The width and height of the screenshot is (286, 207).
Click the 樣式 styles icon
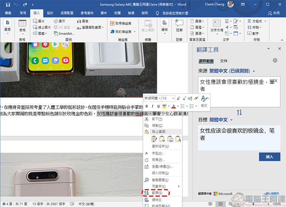[x=204, y=102]
